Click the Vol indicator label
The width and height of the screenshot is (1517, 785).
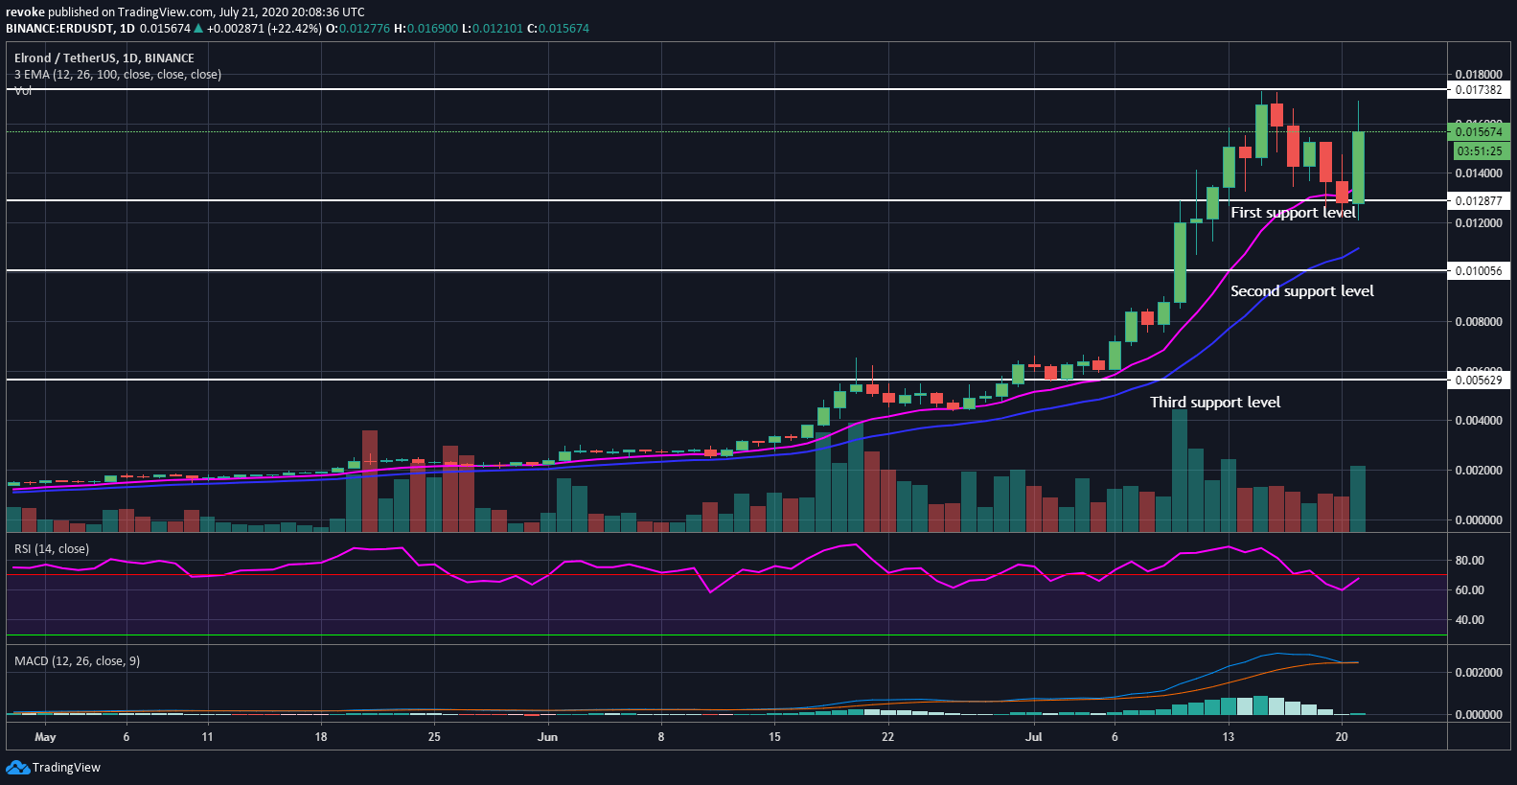[23, 91]
